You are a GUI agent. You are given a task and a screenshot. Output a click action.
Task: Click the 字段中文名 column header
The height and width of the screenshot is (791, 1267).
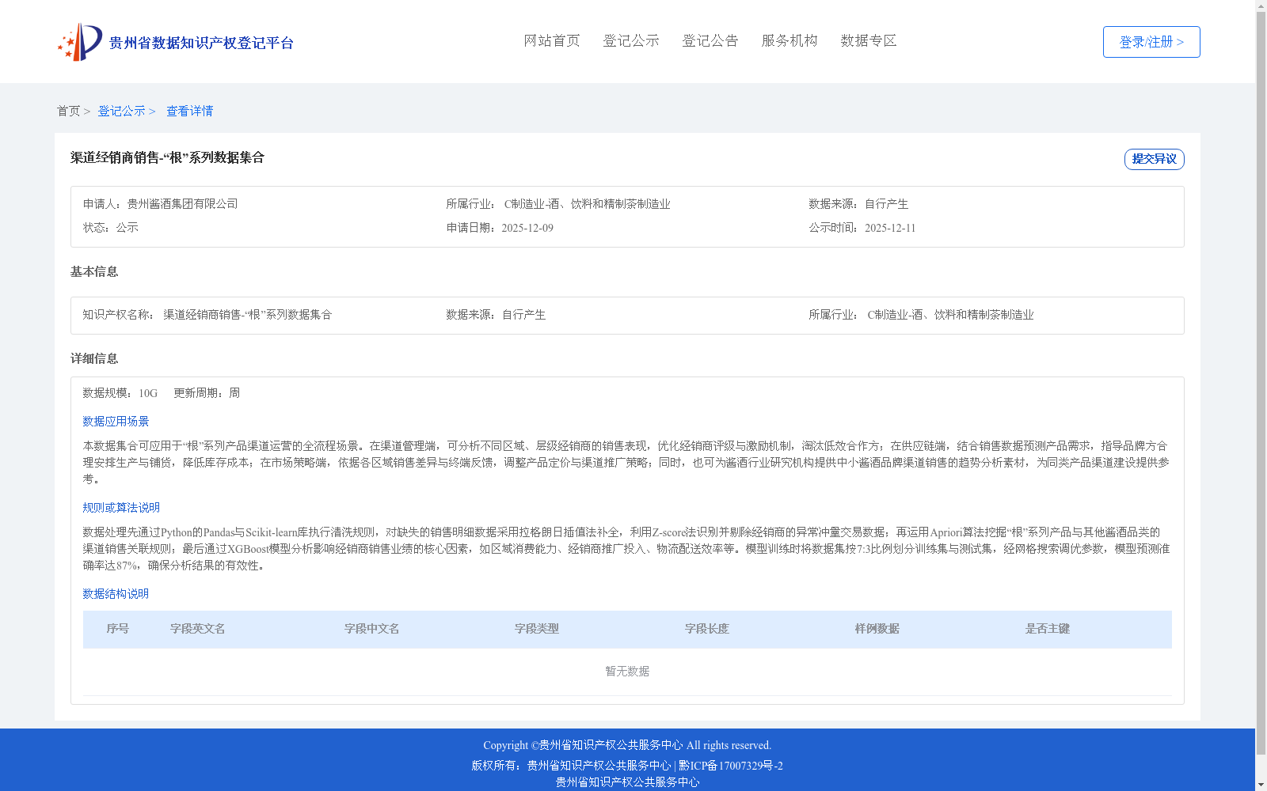point(372,629)
